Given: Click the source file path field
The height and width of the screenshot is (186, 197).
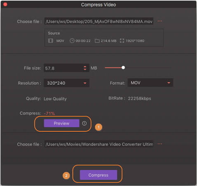Looking at the screenshot, I should pyautogui.click(x=99, y=21).
